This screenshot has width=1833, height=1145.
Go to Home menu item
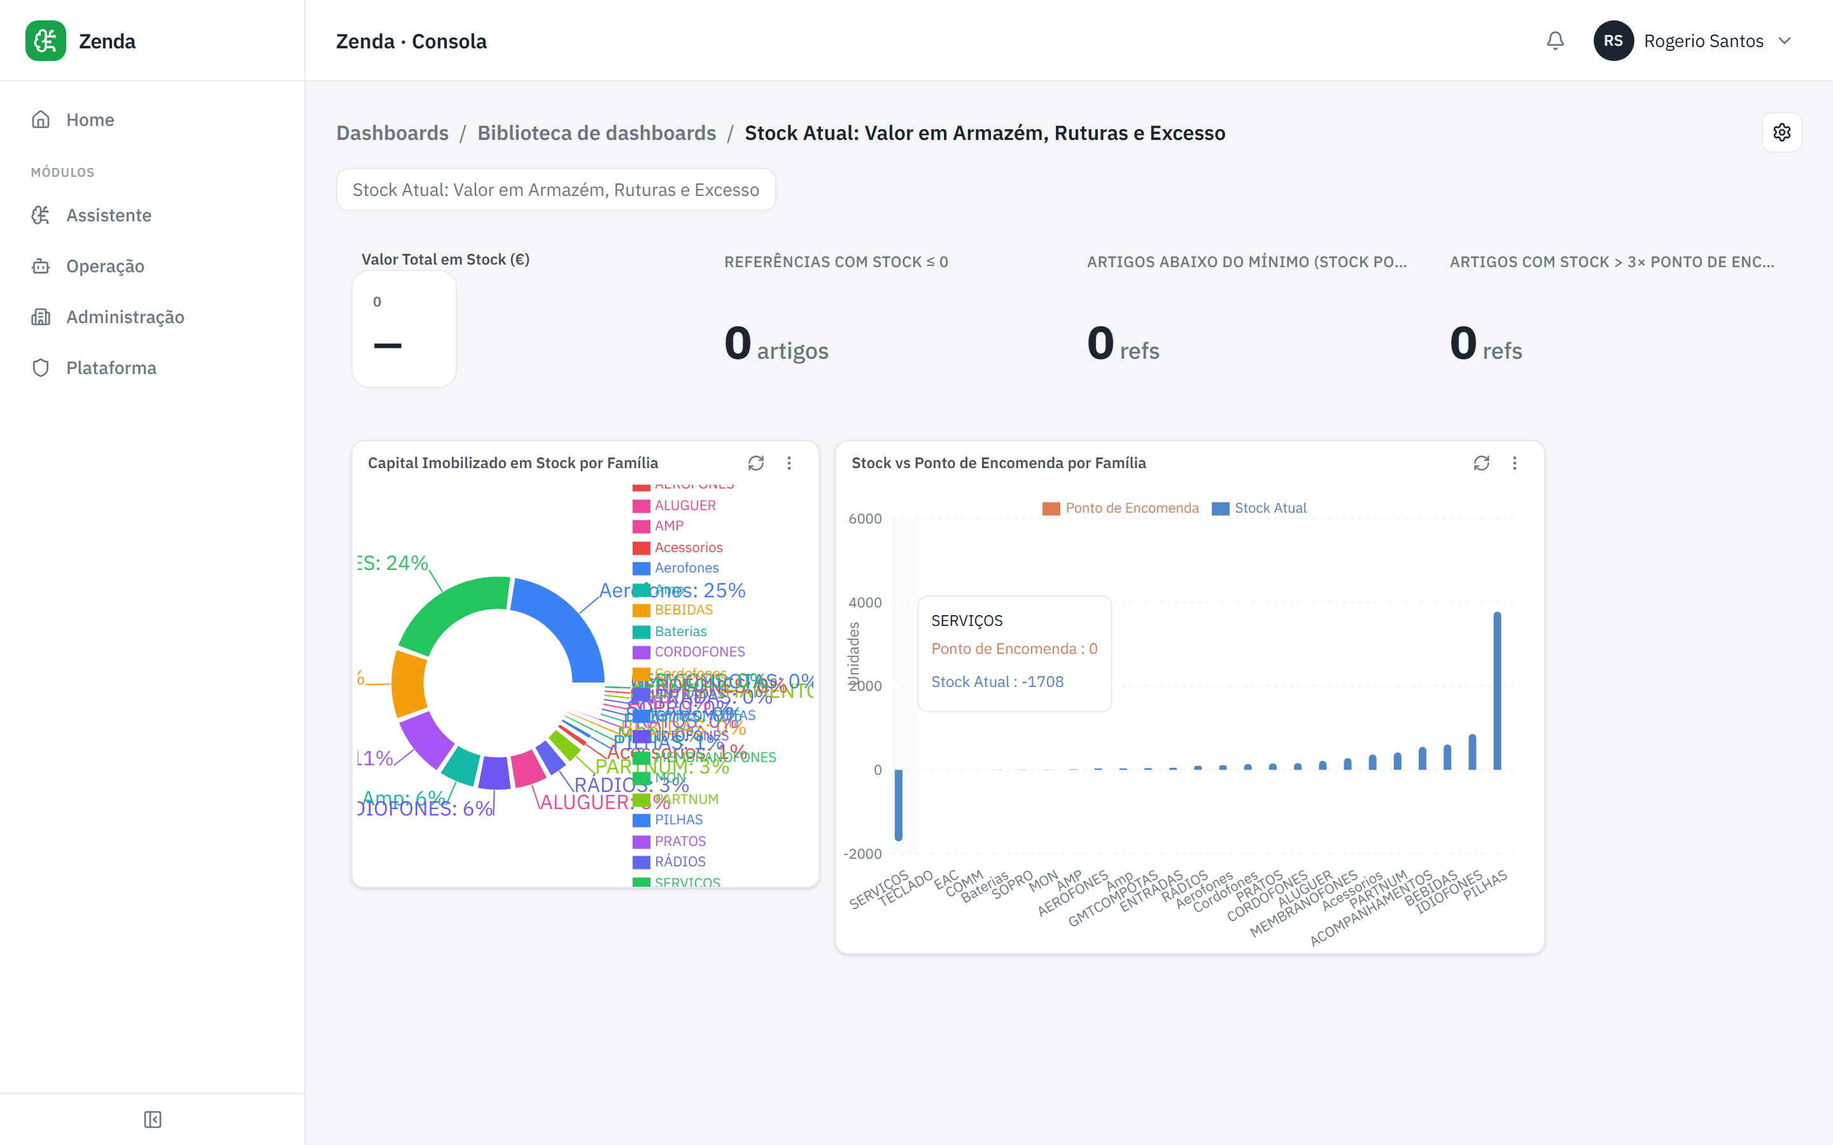152,120
